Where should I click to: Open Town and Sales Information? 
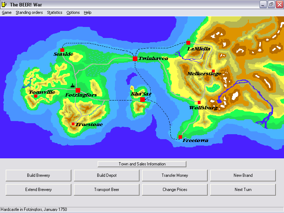coord(142,164)
